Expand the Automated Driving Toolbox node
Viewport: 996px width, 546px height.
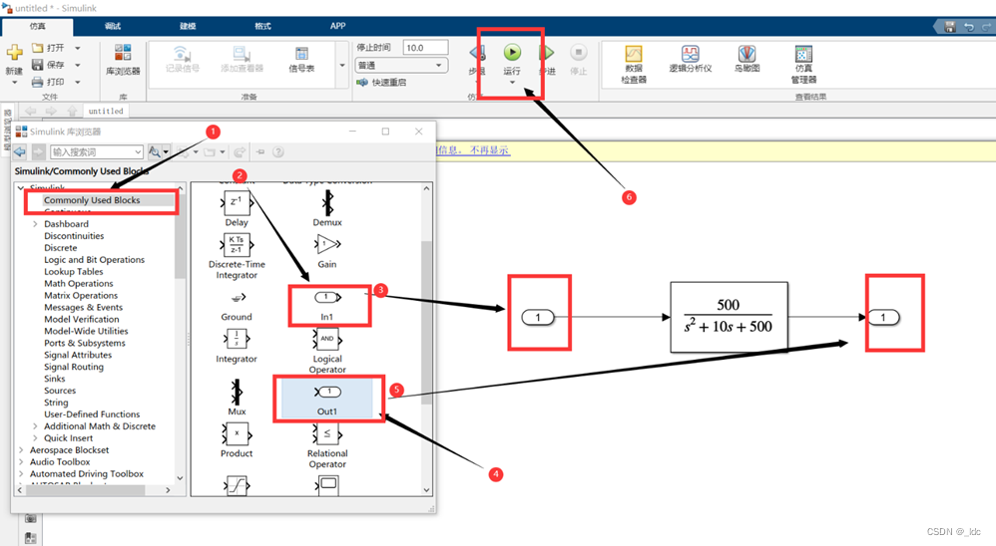[x=21, y=473]
